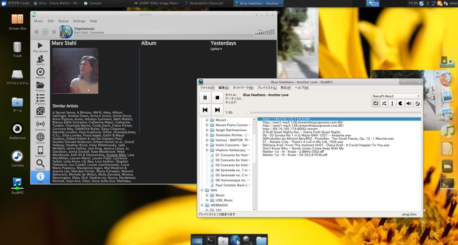Toggle repeat mode in SkyMPC

click(x=376, y=103)
